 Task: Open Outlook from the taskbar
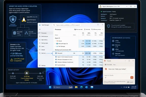[x=87, y=87]
